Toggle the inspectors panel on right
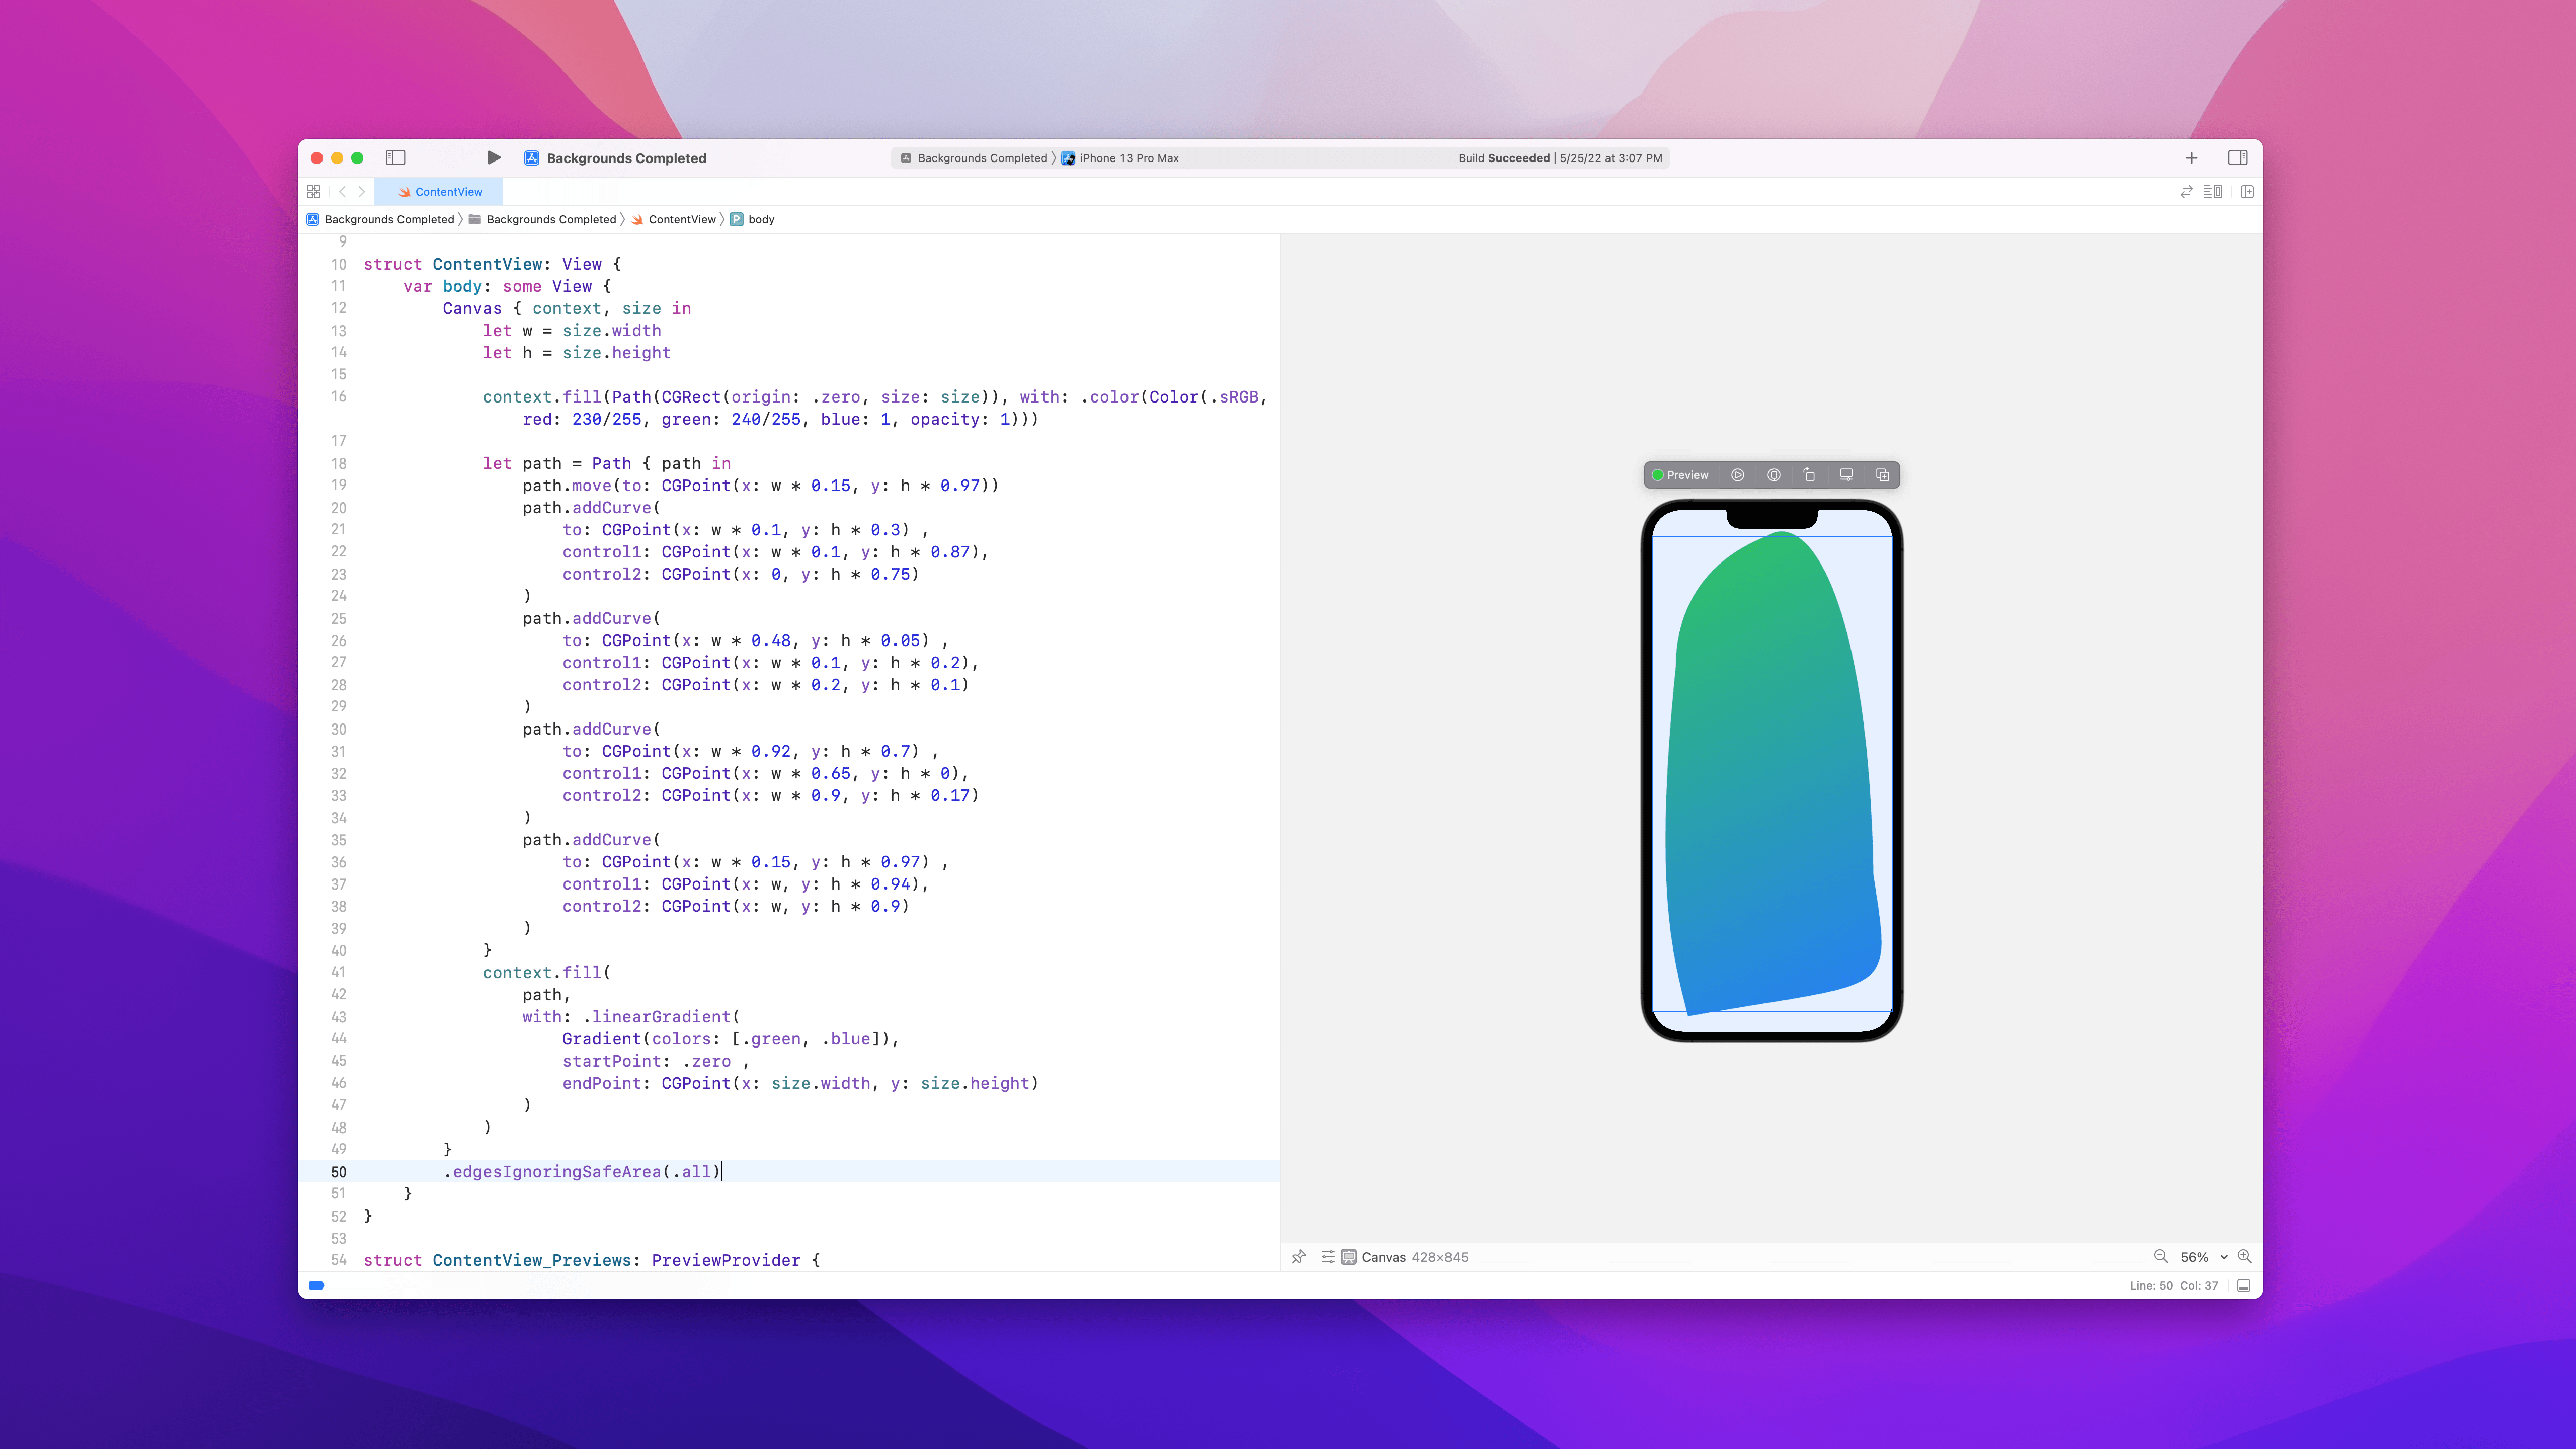 [2238, 158]
